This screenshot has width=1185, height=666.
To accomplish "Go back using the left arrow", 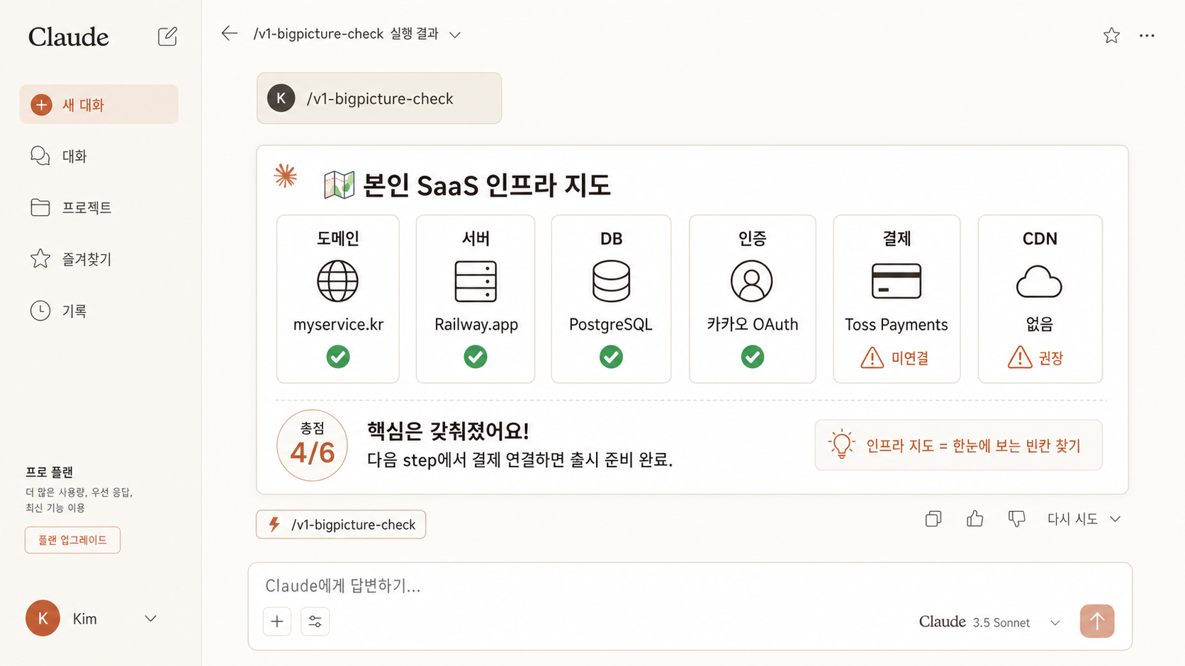I will click(x=229, y=33).
